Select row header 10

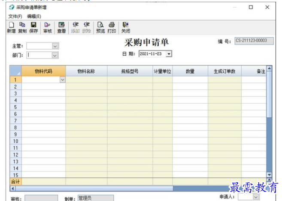tap(15, 141)
